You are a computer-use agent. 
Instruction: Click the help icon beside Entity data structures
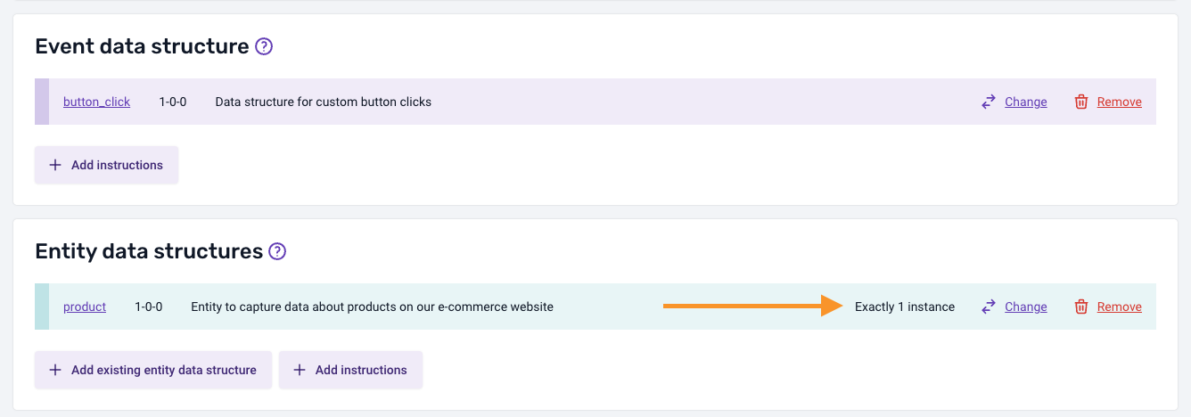click(277, 251)
